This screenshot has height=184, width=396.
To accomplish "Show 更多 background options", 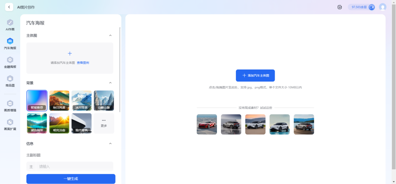I will pos(104,123).
